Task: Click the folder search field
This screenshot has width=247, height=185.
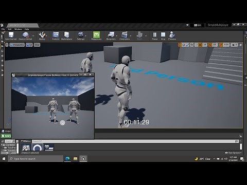Action: tap(10, 141)
